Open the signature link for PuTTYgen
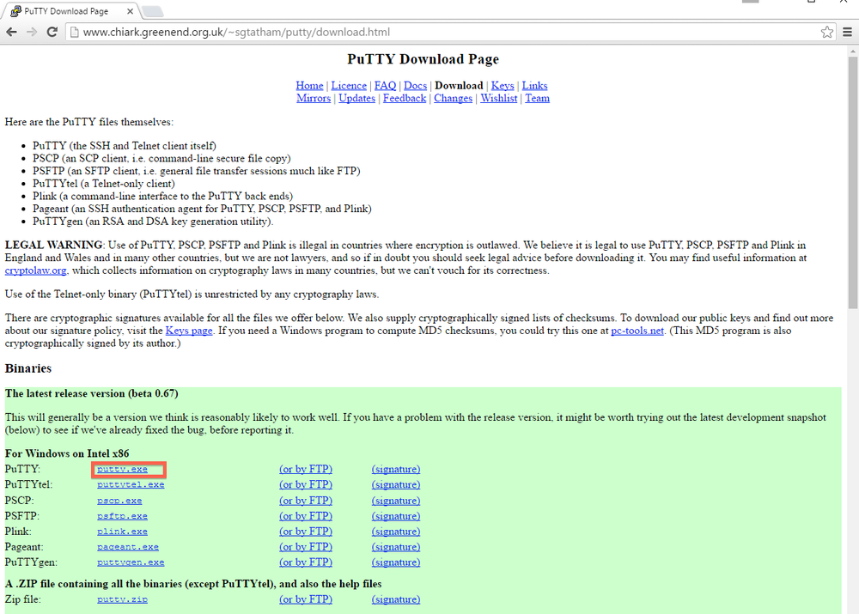859x614 pixels. coord(396,562)
